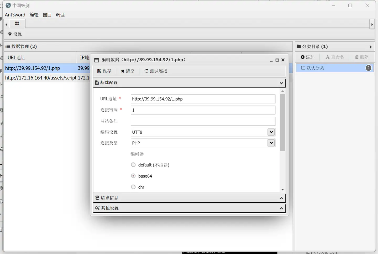The image size is (378, 254).
Task: Select the default (不推荐) encoder
Action: tap(133, 165)
